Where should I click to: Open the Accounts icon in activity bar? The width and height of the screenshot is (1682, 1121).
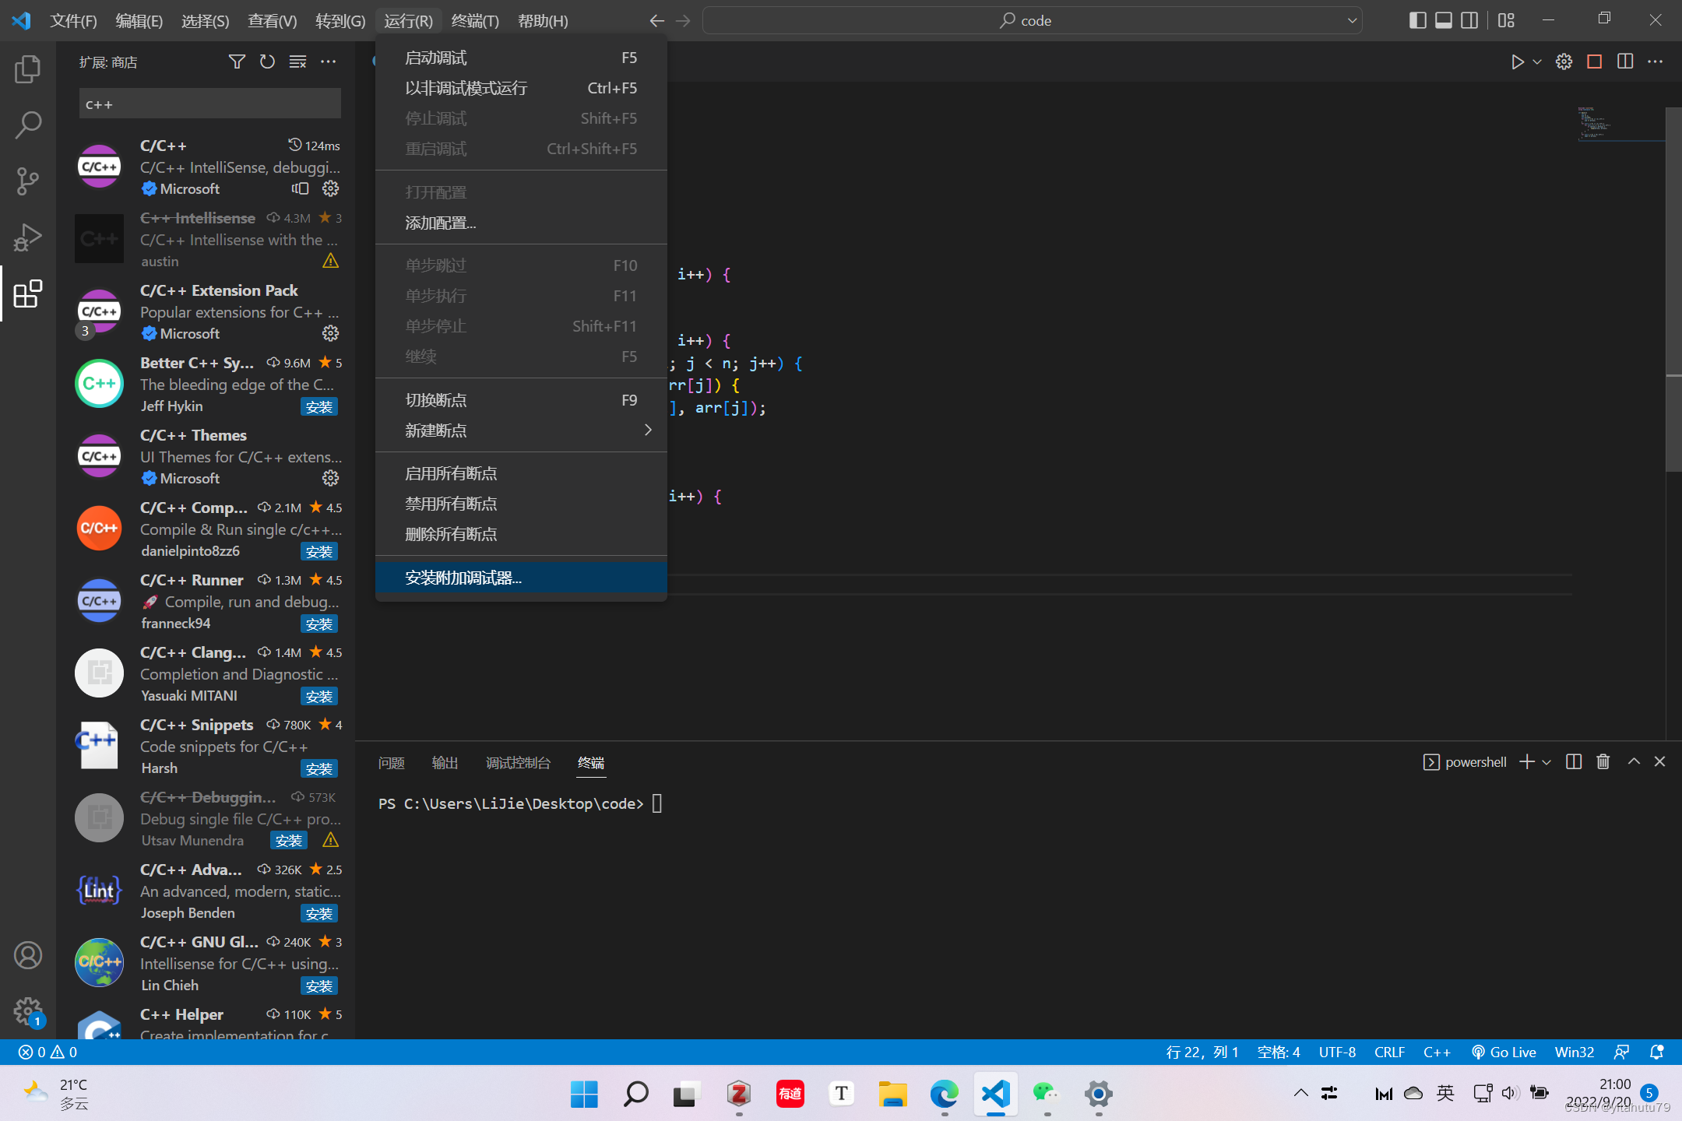click(28, 955)
